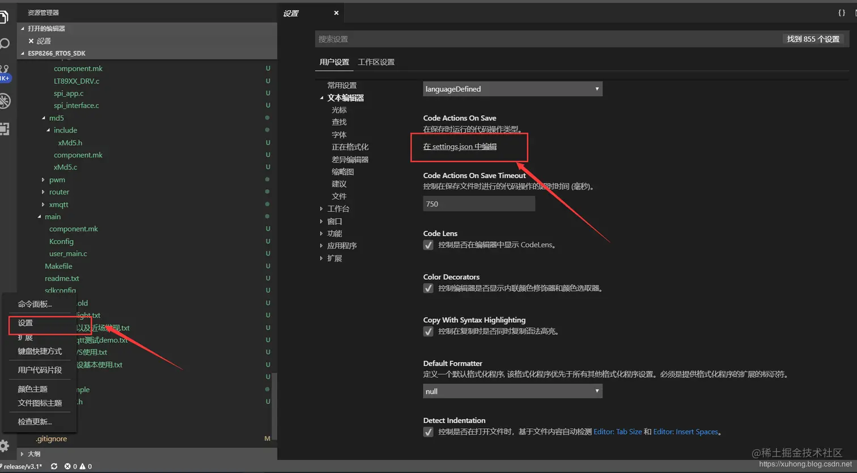Open spi_interface.c file
Image resolution: width=857 pixels, height=473 pixels.
pos(77,105)
